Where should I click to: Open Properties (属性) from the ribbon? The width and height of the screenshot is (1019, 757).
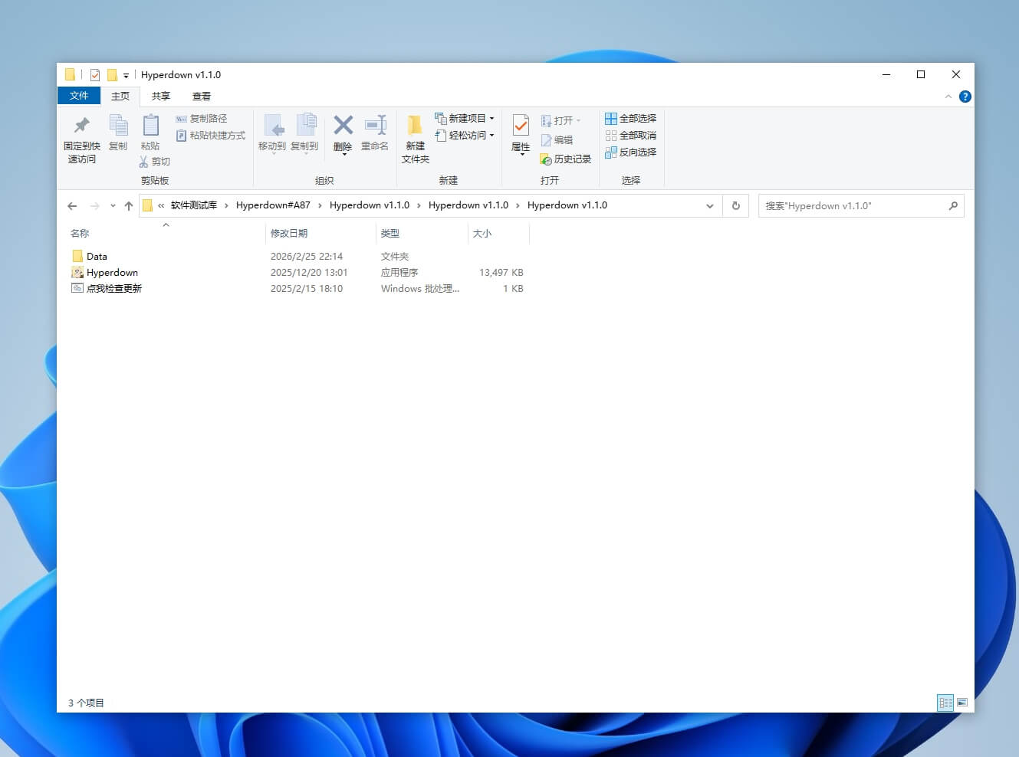pos(521,126)
